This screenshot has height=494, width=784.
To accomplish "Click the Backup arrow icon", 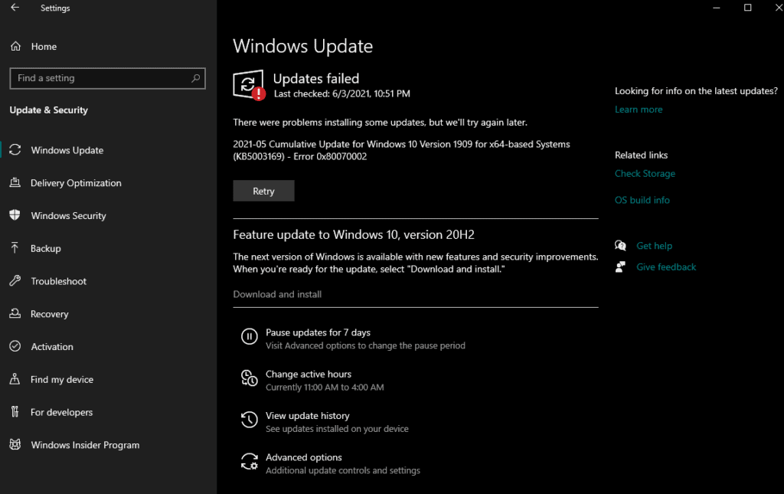I will (15, 248).
